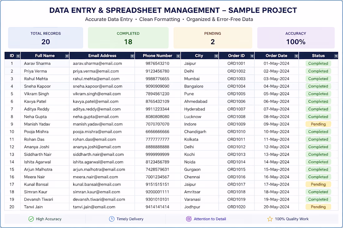The width and height of the screenshot is (343, 228).
Task: Click the Completed status badge for Aarav Sharma
Action: [x=318, y=63]
